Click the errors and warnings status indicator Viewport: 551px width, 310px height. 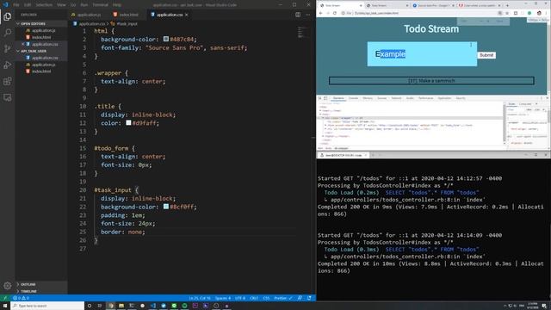(x=21, y=298)
